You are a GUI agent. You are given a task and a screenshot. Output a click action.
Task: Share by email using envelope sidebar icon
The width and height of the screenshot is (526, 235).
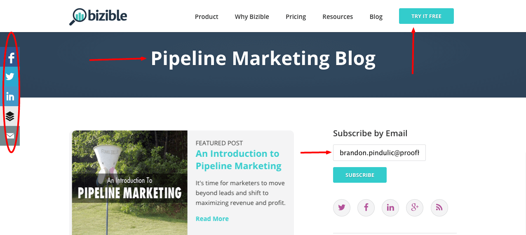tap(10, 135)
